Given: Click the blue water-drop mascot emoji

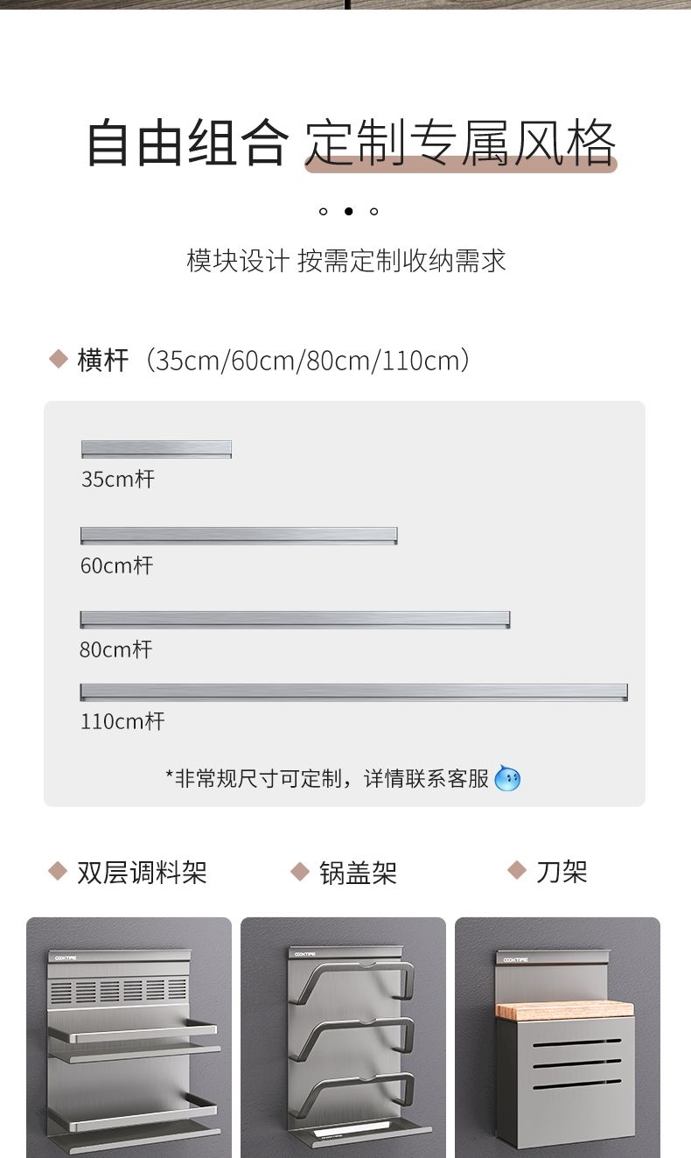Looking at the screenshot, I should coord(507,777).
